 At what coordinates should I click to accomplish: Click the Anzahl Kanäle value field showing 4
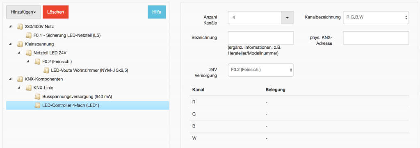click(x=254, y=18)
